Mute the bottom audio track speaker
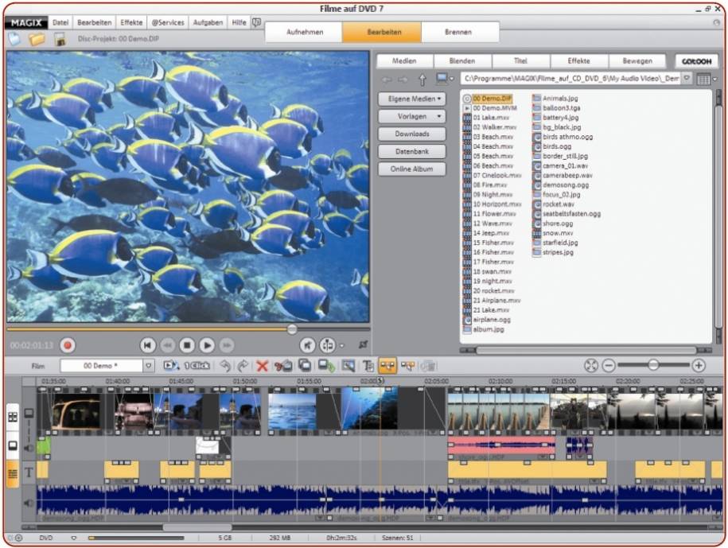728x548 pixels. click(x=29, y=503)
